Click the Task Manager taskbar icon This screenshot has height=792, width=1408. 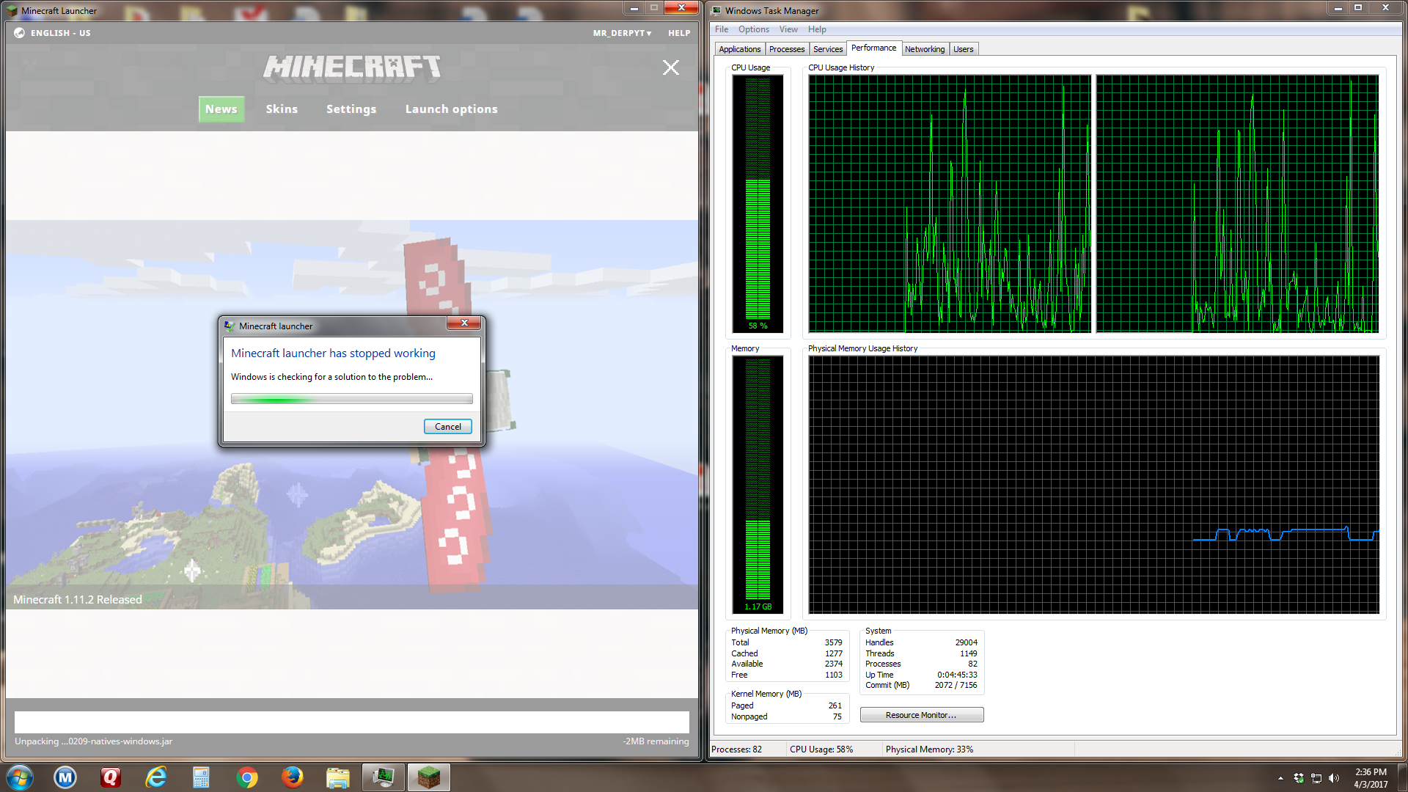point(383,777)
